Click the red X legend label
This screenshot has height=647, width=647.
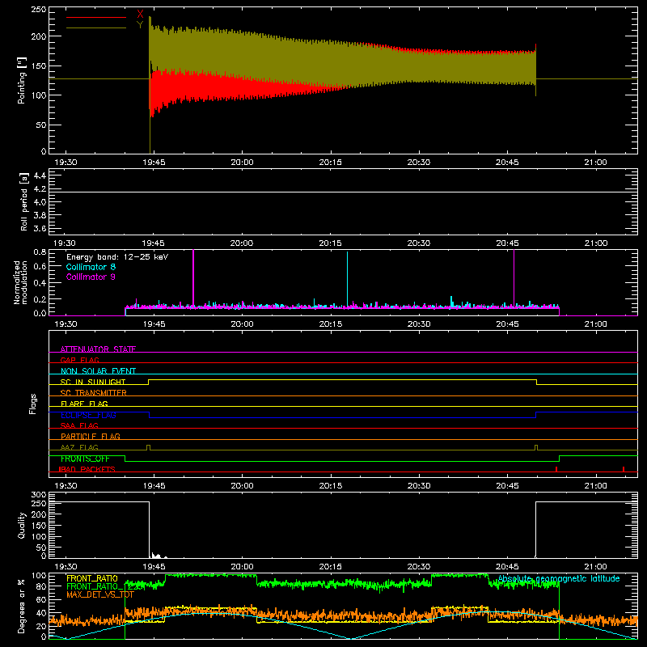140,15
